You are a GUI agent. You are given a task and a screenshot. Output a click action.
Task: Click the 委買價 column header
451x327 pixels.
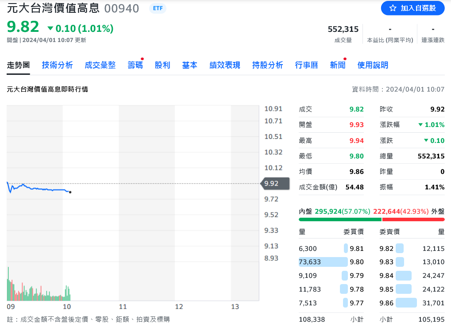click(x=354, y=232)
